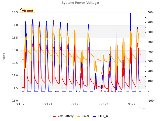Screen dimensions: 161x121
Task: Toggle the 23x Battery legend entry
Action: pyautogui.click(x=63, y=116)
